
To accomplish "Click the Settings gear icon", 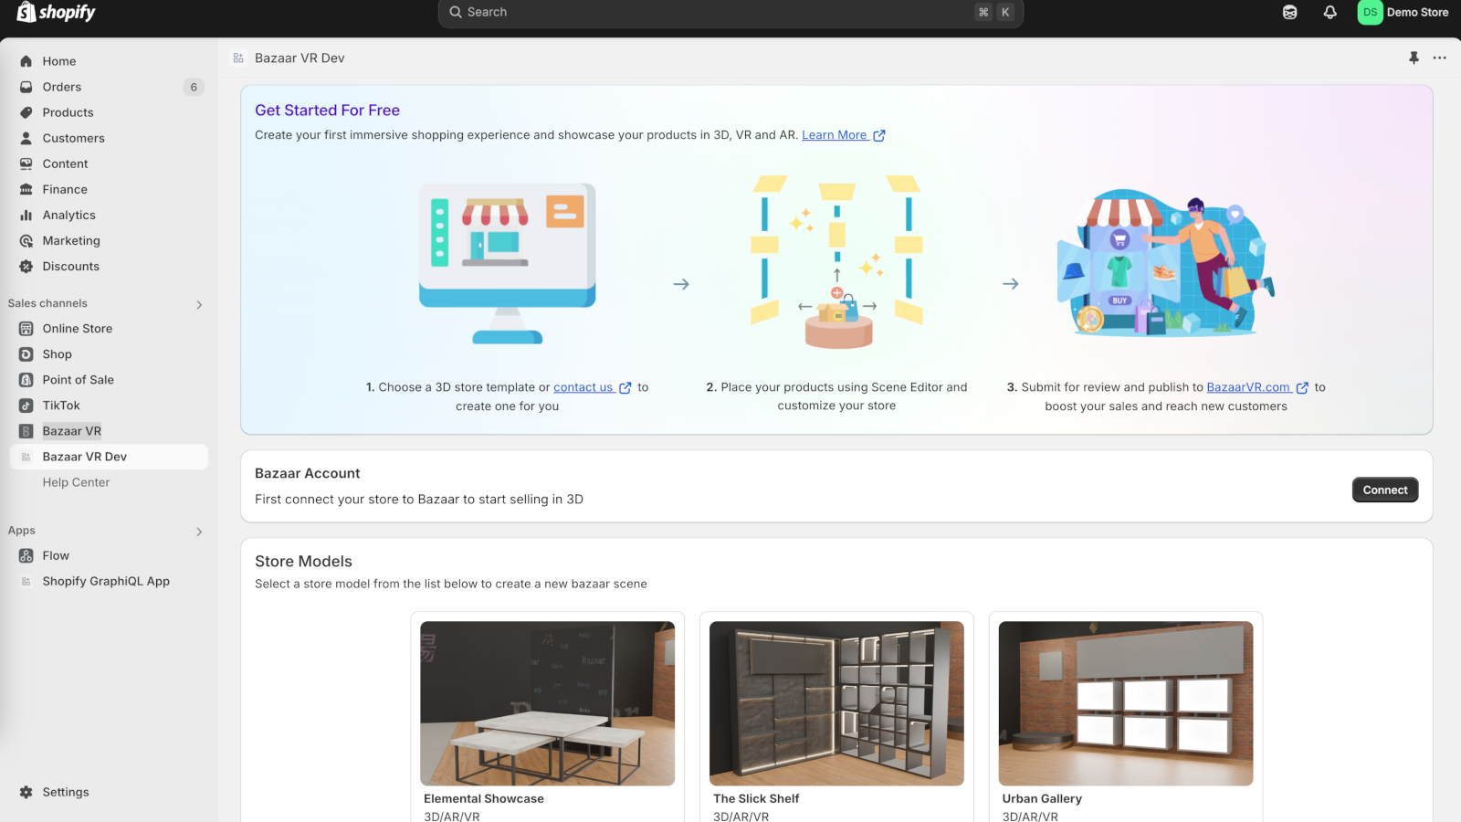I will tap(26, 792).
